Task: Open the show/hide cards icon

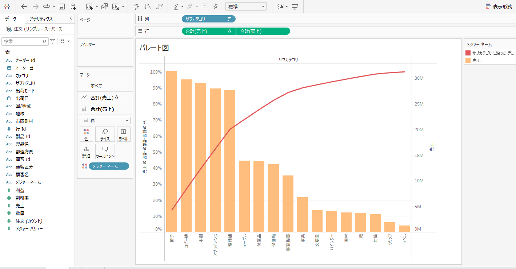Action: click(280, 7)
